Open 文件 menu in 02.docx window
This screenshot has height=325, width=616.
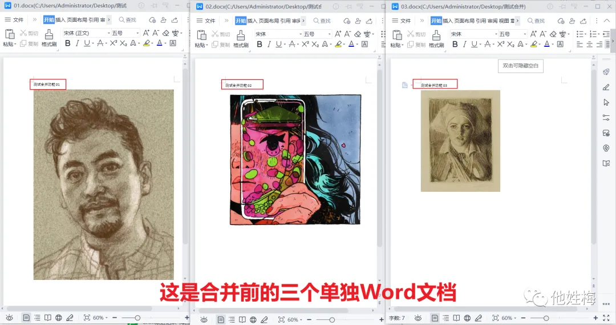pos(206,21)
